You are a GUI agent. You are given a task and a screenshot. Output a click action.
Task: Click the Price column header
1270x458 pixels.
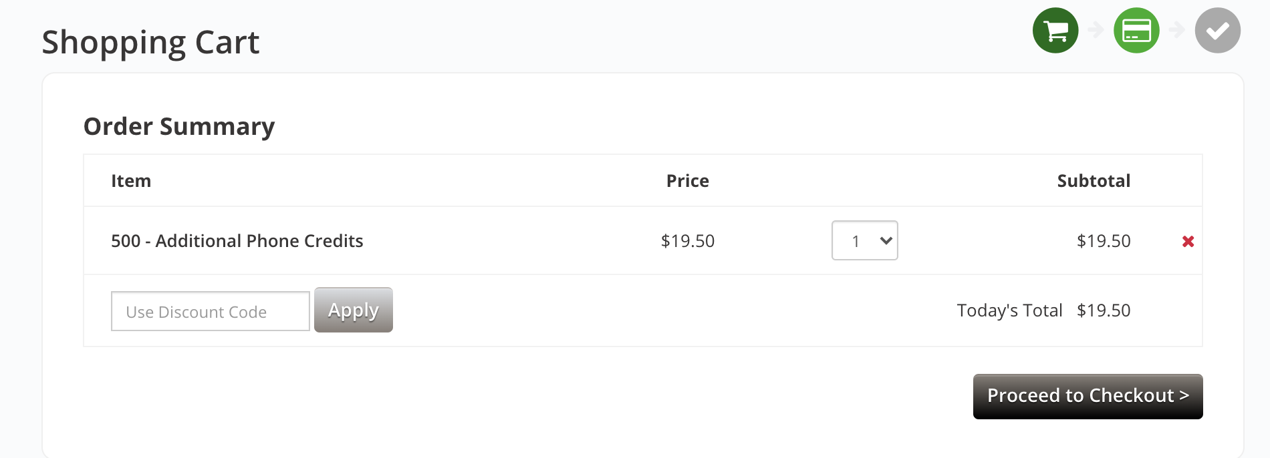tap(688, 181)
